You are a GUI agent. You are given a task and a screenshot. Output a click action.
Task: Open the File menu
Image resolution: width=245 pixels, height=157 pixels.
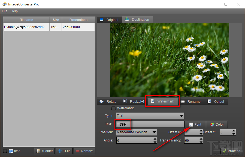click(x=5, y=11)
